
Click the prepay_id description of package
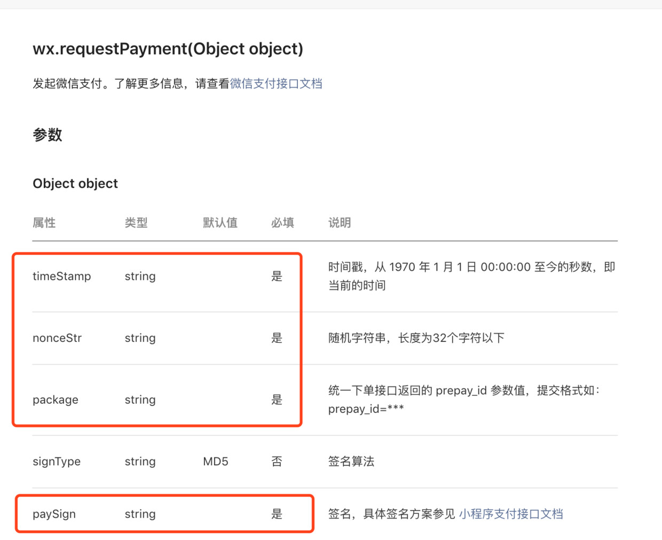click(464, 400)
